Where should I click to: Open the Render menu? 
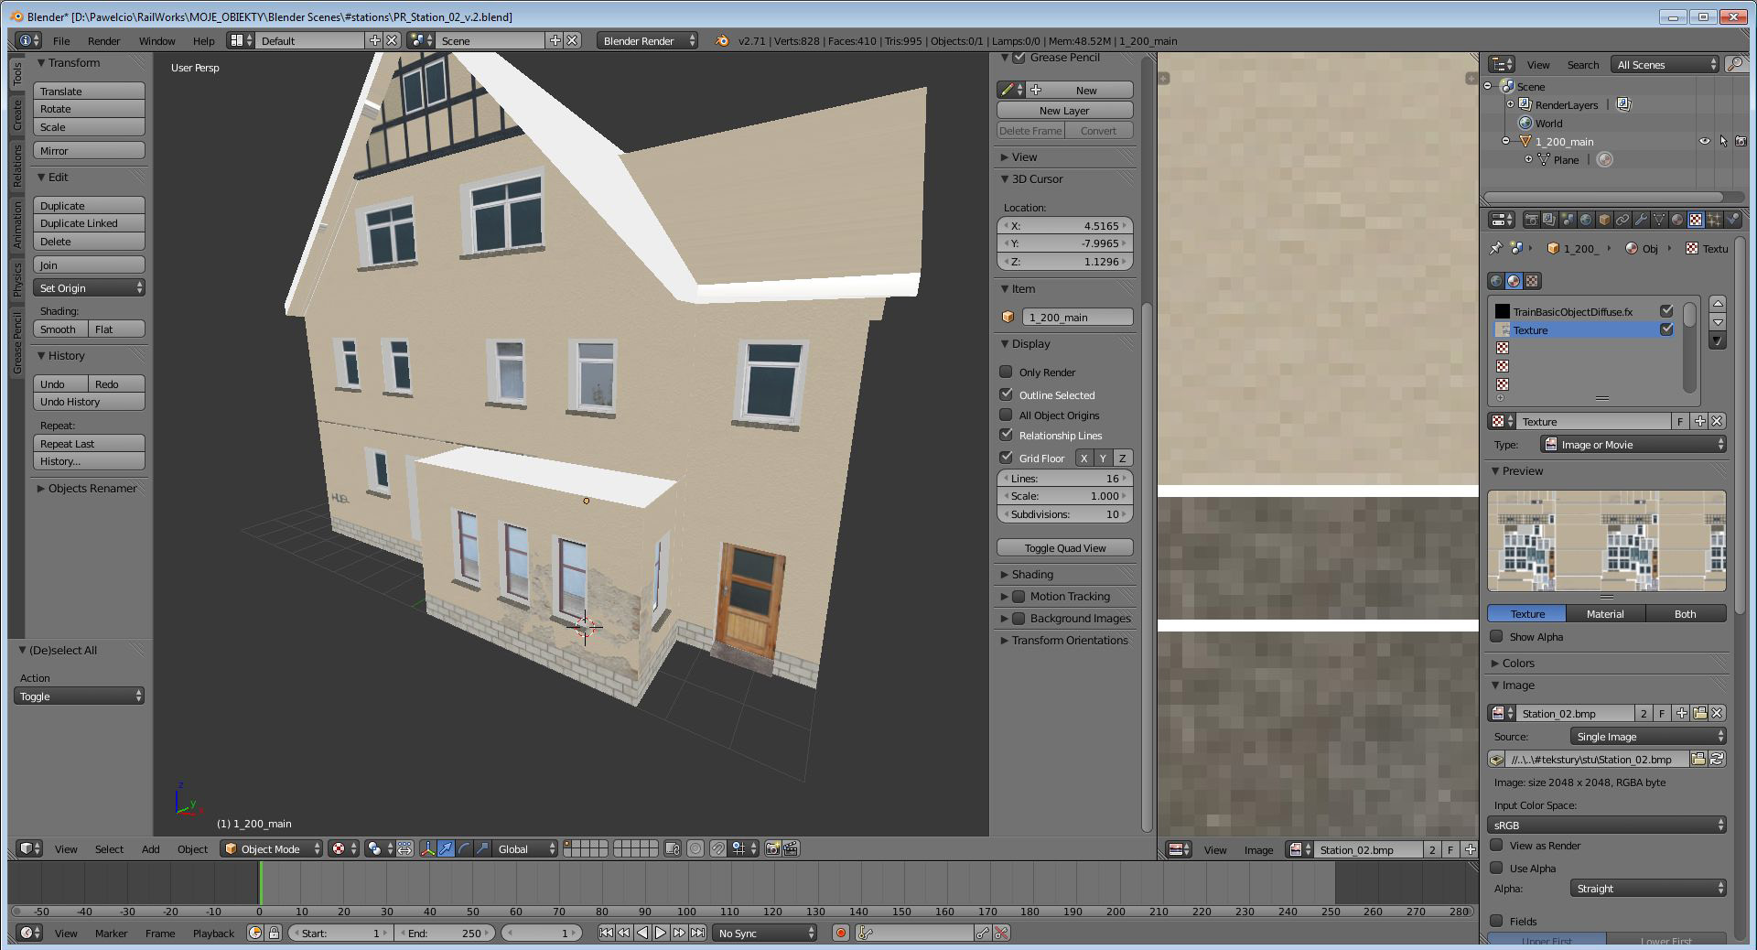pyautogui.click(x=103, y=41)
